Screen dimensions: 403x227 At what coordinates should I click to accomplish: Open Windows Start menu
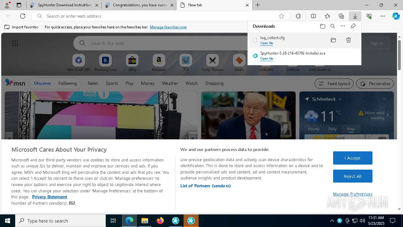[x=8, y=221]
